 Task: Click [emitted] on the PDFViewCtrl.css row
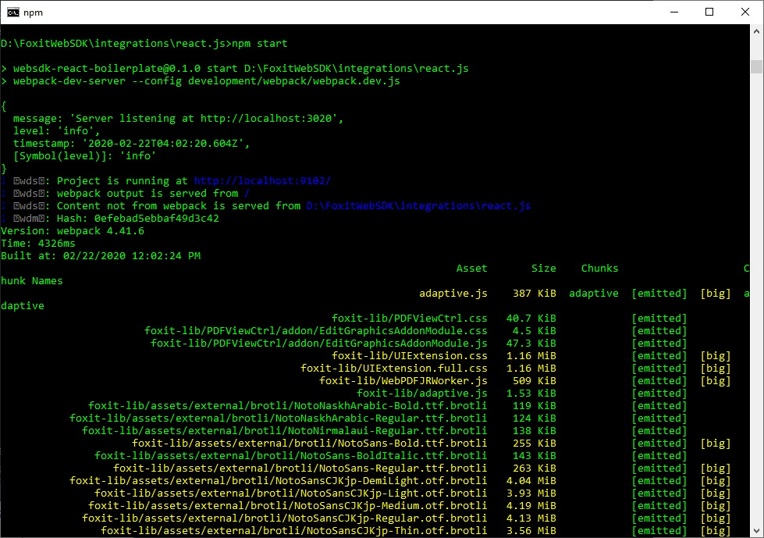coord(659,319)
